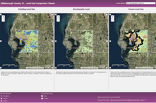Enable Scale map synchronization checkbox

point(42,96)
